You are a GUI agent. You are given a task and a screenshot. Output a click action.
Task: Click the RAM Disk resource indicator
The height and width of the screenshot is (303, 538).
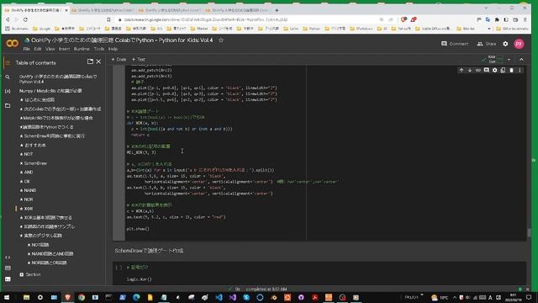click(x=493, y=60)
